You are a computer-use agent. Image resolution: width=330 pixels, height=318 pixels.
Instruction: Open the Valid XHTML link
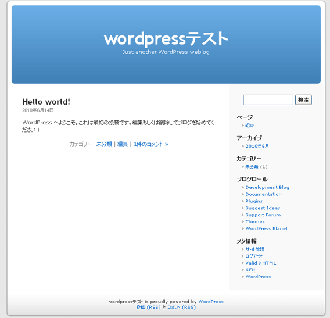(261, 263)
